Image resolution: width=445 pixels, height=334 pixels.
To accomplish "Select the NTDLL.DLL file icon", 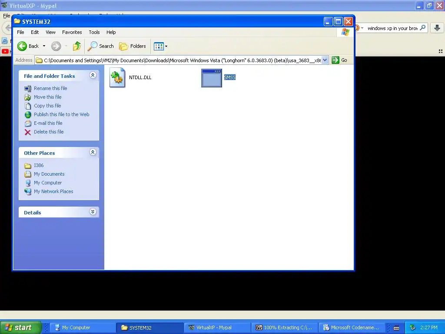I will tap(117, 77).
